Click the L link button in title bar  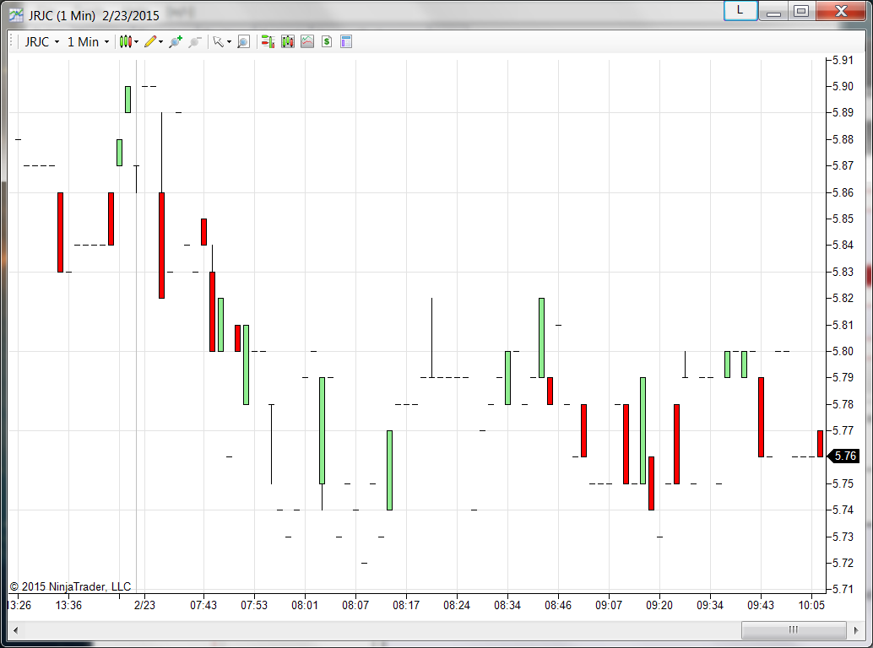coord(740,11)
